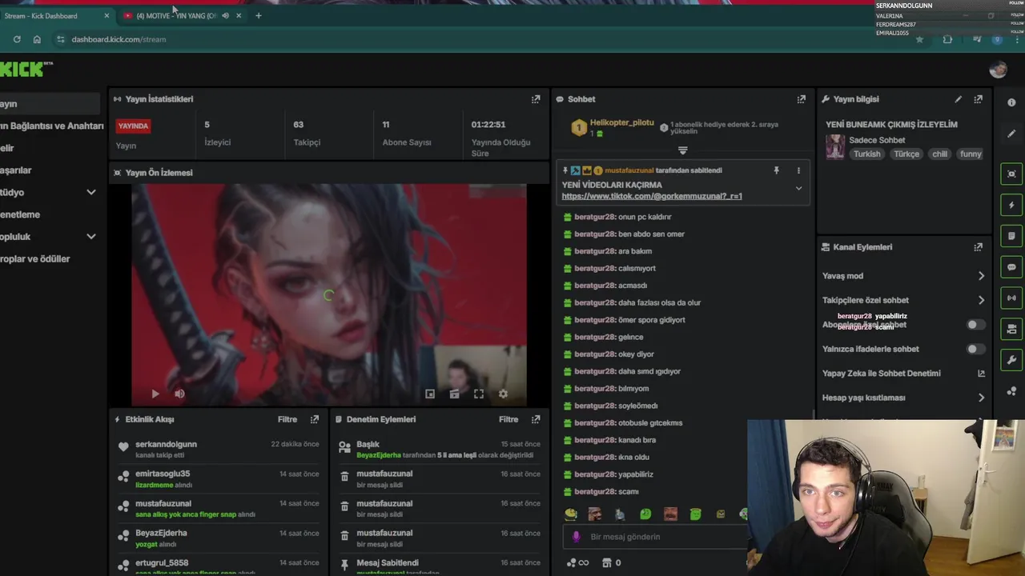This screenshot has height=576, width=1025.
Task: Toggle the lightning activity feed icon in sidebar
Action: pos(1011,205)
